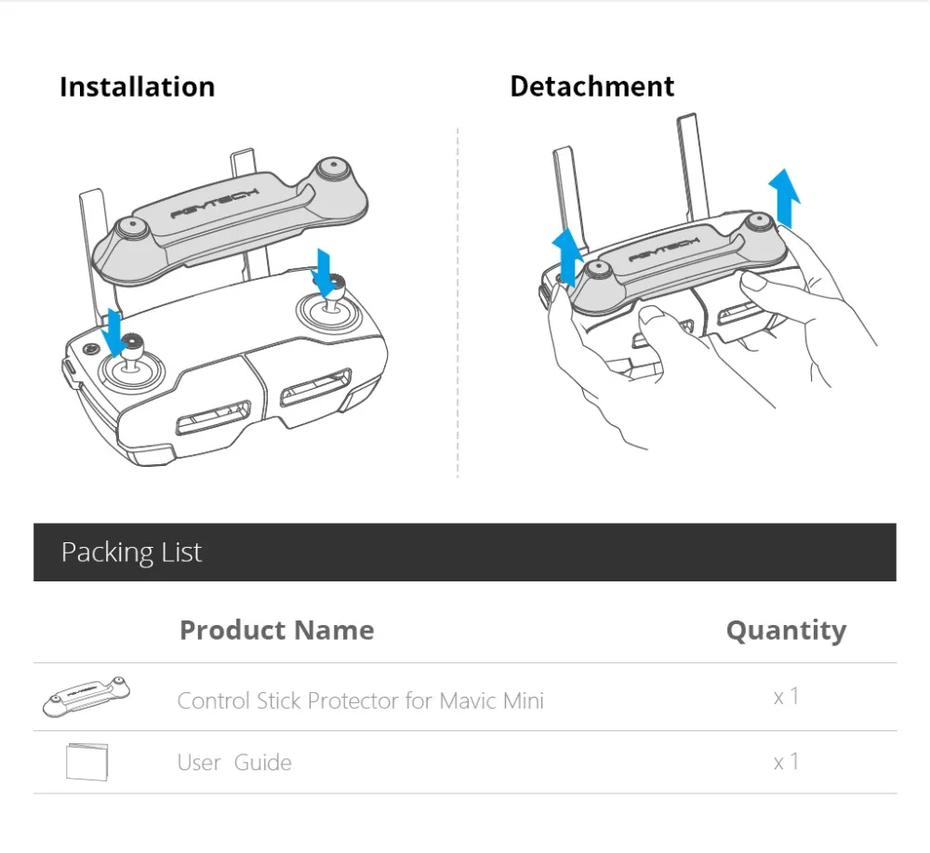Click the Packing List header bar
Screen dimensions: 930x853
pos(465,553)
